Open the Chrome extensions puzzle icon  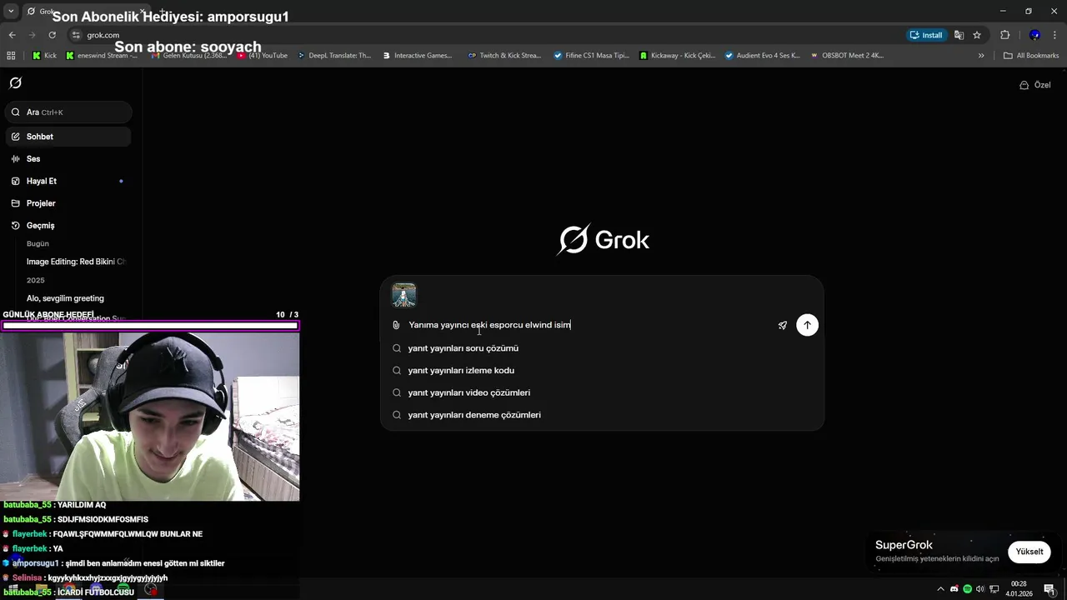coord(1004,35)
